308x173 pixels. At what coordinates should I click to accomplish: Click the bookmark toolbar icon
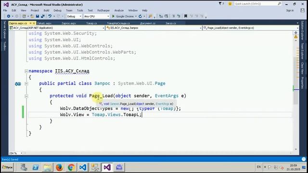click(186, 16)
